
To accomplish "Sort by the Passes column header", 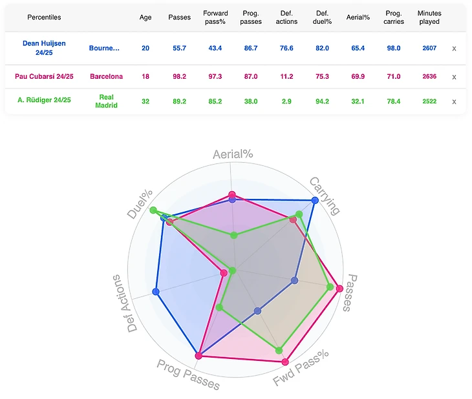I will point(179,17).
